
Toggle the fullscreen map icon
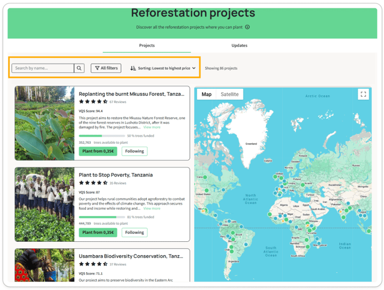tap(363, 95)
